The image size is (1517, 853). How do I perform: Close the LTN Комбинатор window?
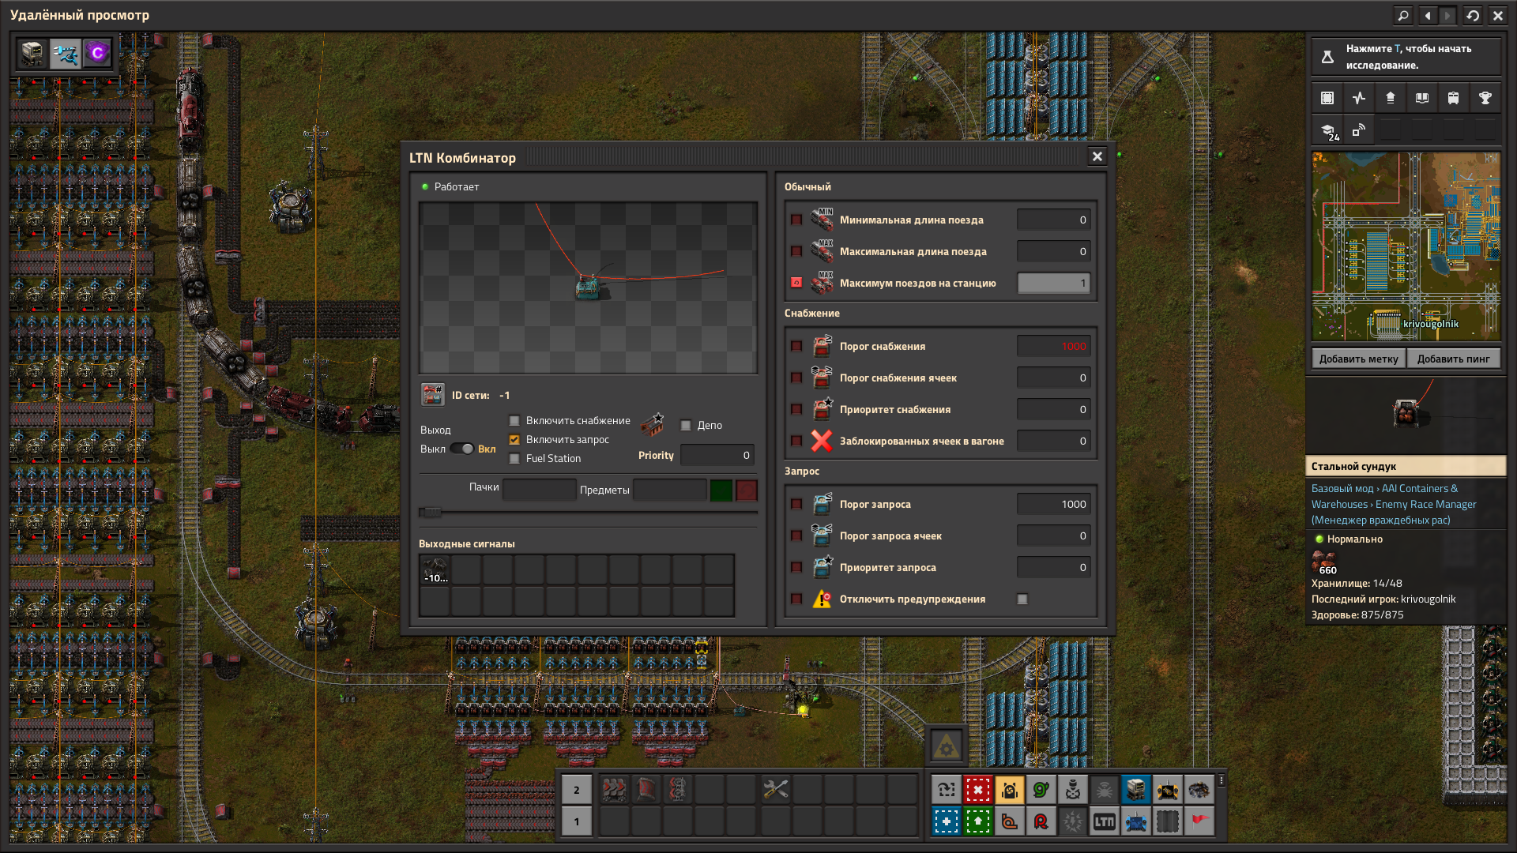point(1097,156)
